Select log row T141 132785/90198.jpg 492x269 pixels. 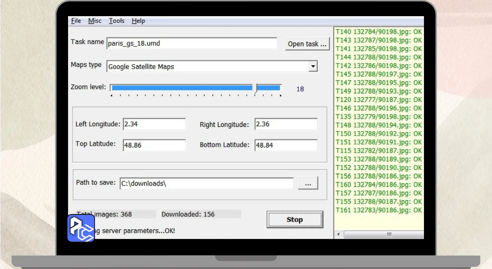(x=379, y=49)
